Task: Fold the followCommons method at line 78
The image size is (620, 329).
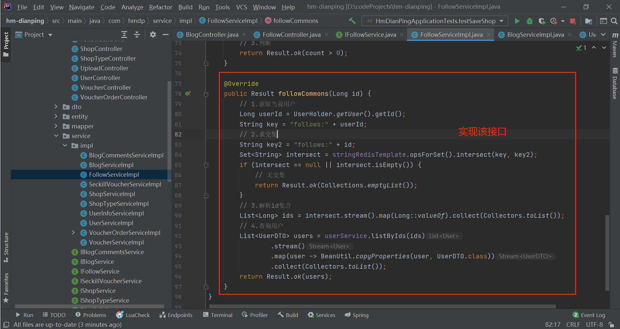Action: click(206, 94)
